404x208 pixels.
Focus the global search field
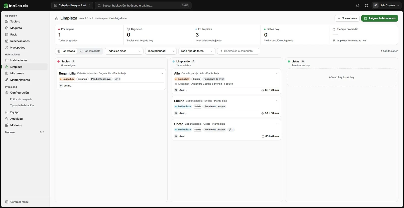point(143,5)
